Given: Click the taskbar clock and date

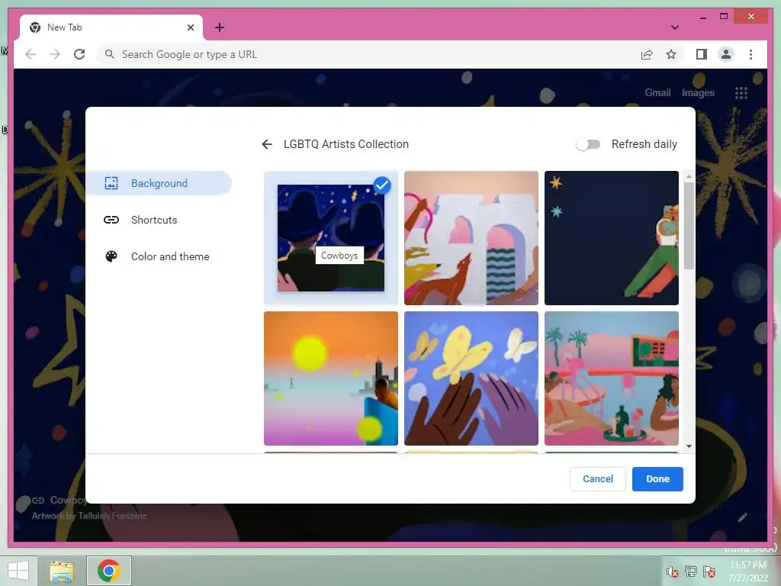Looking at the screenshot, I should point(748,572).
